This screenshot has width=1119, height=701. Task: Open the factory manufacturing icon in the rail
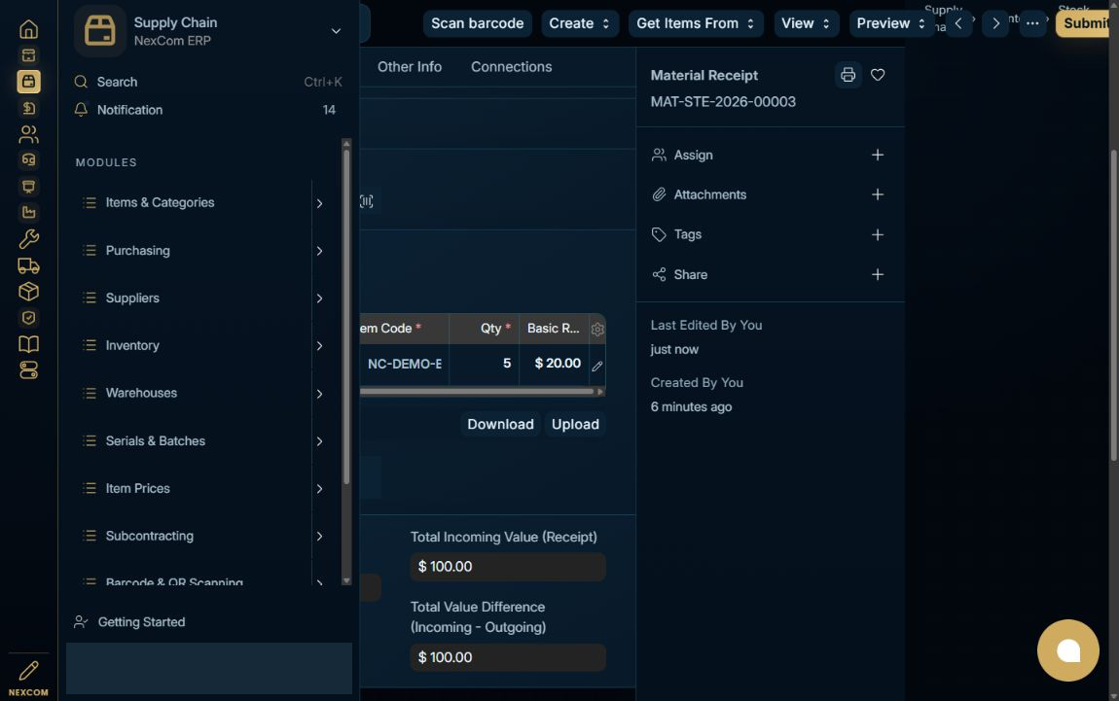(28, 212)
